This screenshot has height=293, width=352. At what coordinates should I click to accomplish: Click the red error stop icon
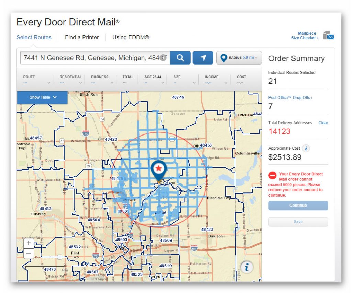[x=273, y=175]
